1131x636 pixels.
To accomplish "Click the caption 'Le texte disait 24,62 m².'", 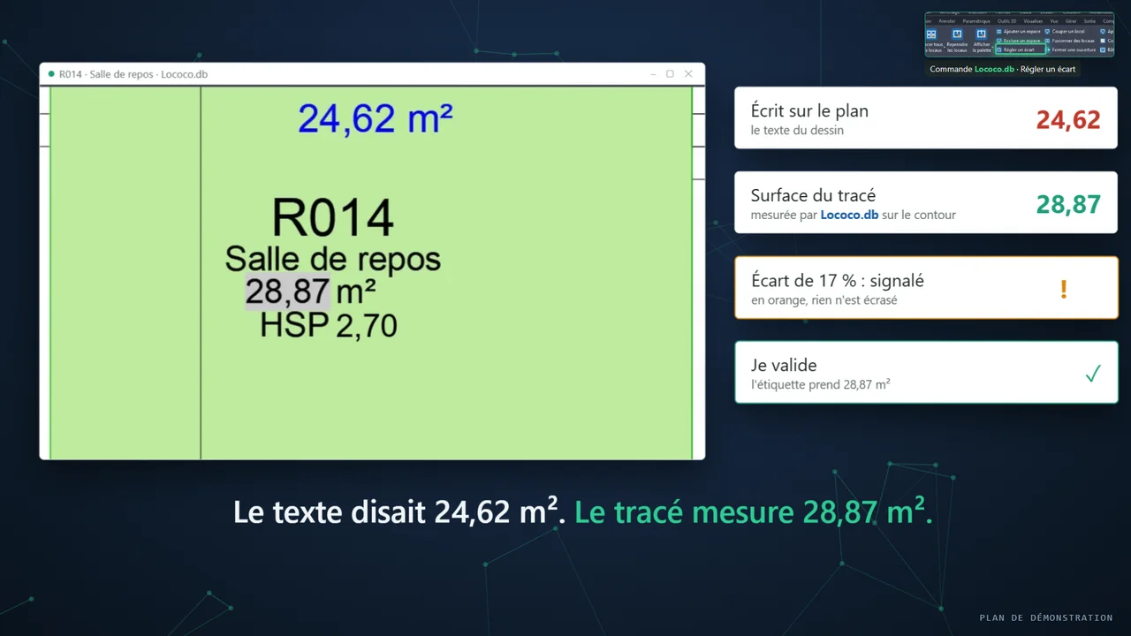I will [399, 511].
